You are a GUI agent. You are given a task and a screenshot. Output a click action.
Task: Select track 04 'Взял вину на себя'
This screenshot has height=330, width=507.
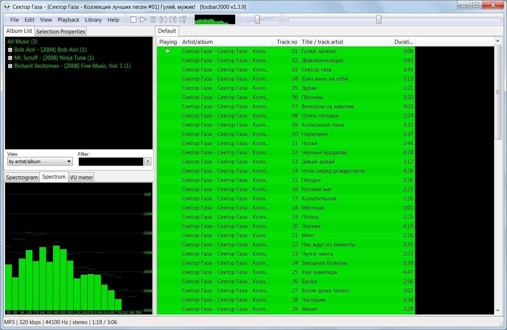click(x=286, y=79)
